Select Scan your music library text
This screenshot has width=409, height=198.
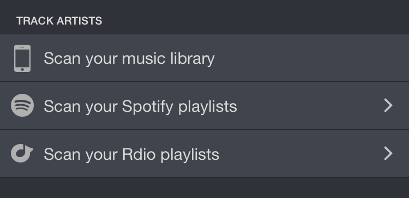coord(129,59)
